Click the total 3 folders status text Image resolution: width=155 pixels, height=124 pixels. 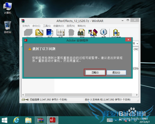point(108,100)
